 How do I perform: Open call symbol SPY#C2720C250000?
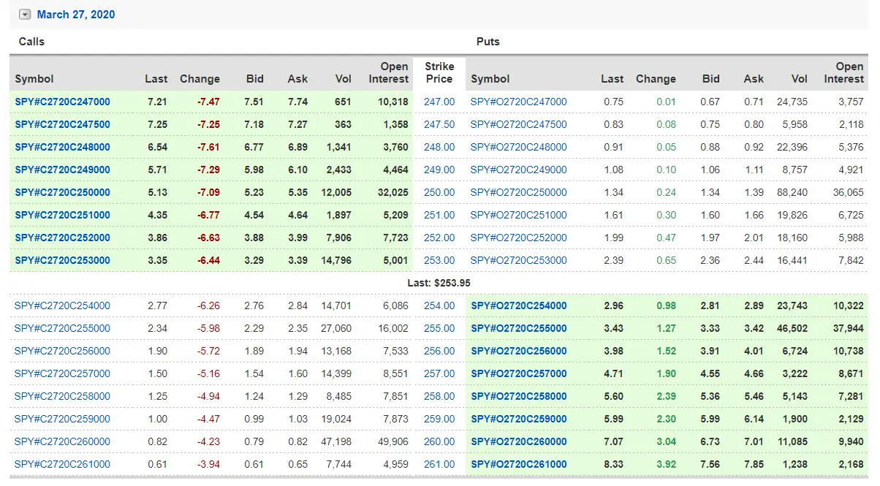pos(63,192)
